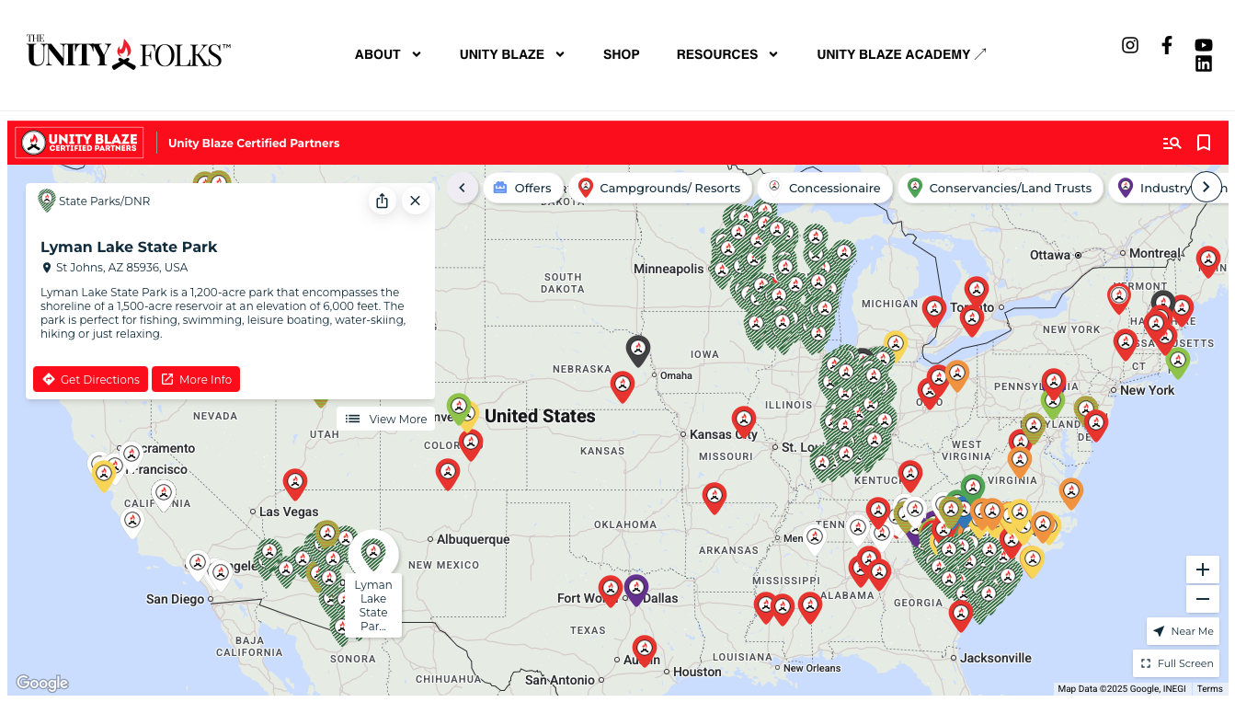Click the green pin near New York
Image resolution: width=1235 pixels, height=702 pixels.
pos(1178,363)
